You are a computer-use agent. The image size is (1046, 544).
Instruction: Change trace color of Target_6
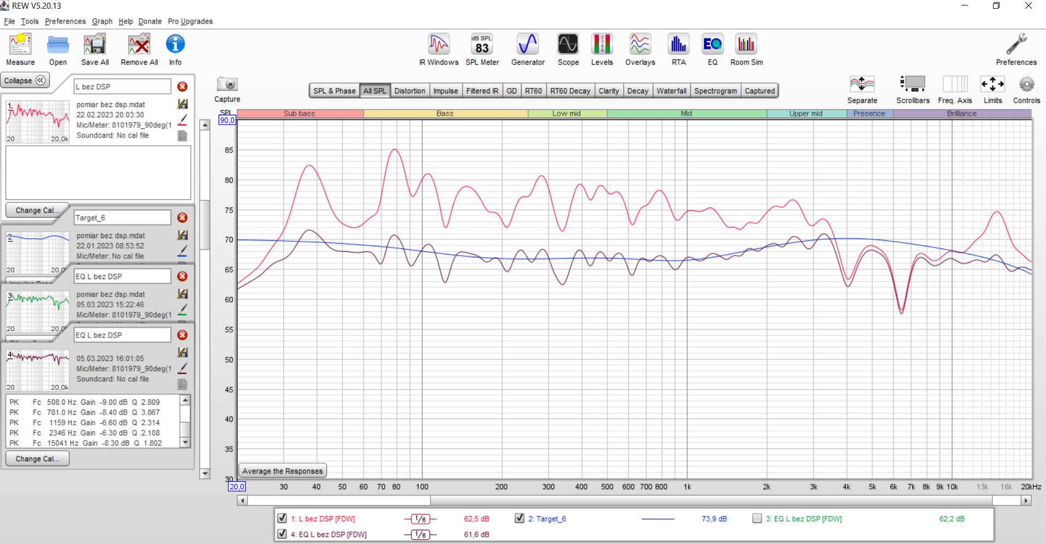point(183,251)
